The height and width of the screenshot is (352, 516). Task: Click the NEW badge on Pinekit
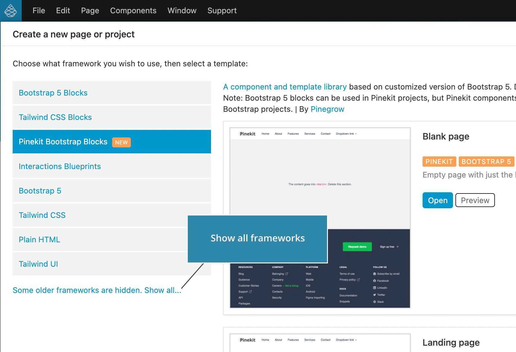121,142
